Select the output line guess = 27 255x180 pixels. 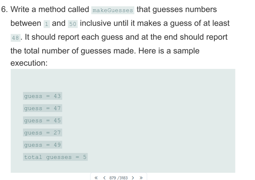pyautogui.click(x=42, y=133)
